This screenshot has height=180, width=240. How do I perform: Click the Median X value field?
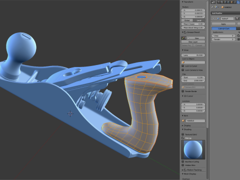click(193, 10)
